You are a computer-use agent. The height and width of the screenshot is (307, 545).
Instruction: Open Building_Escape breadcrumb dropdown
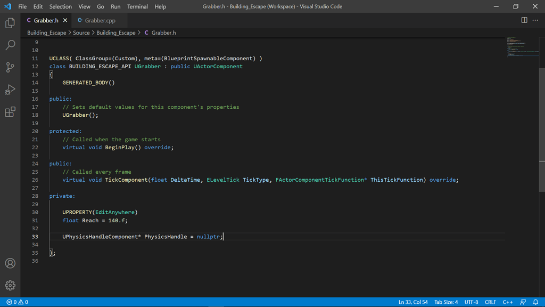click(46, 33)
